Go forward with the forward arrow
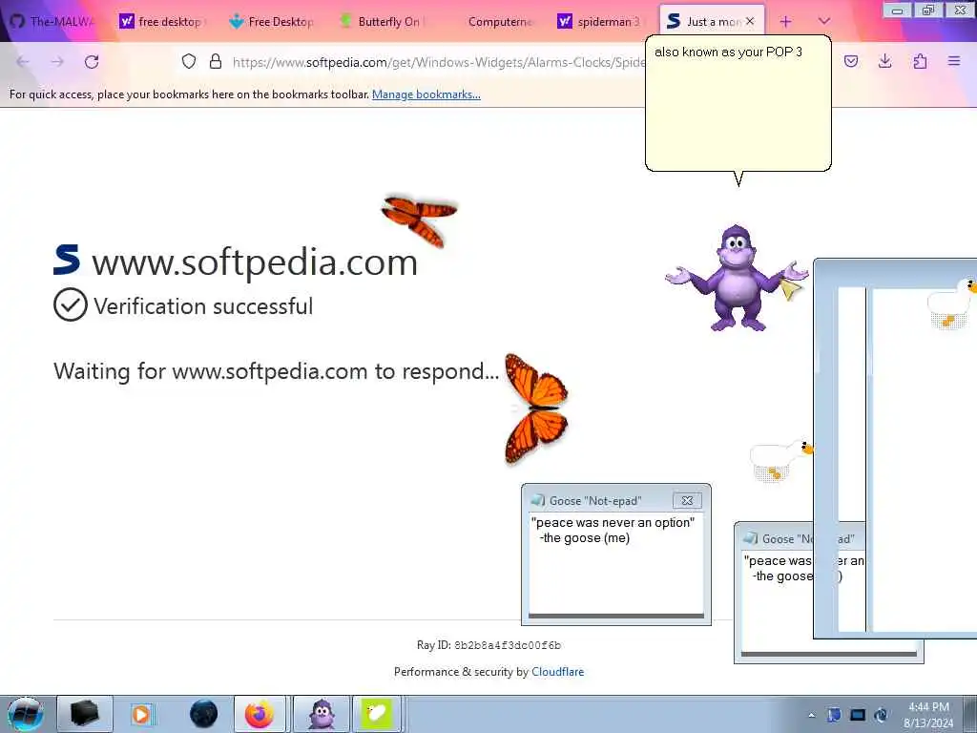The image size is (977, 733). [57, 62]
